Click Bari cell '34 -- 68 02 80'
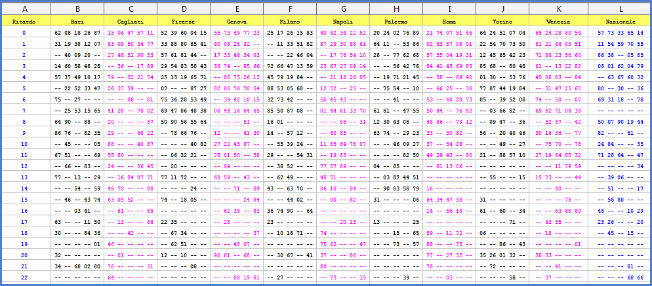The width and height of the screenshot is (652, 286). coord(77,266)
